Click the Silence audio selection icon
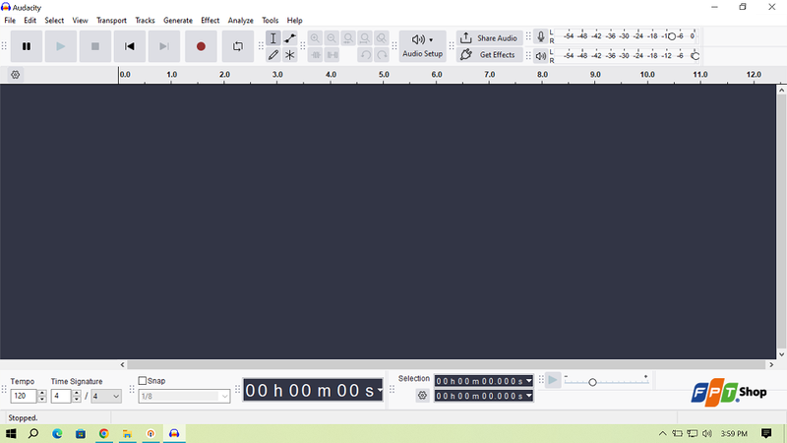787x443 pixels. pyautogui.click(x=332, y=55)
